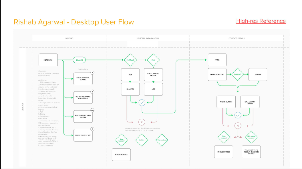Click the PERSONAL INFORMATION column heading
Viewport: 302px width, 169px height.
[x=148, y=38]
